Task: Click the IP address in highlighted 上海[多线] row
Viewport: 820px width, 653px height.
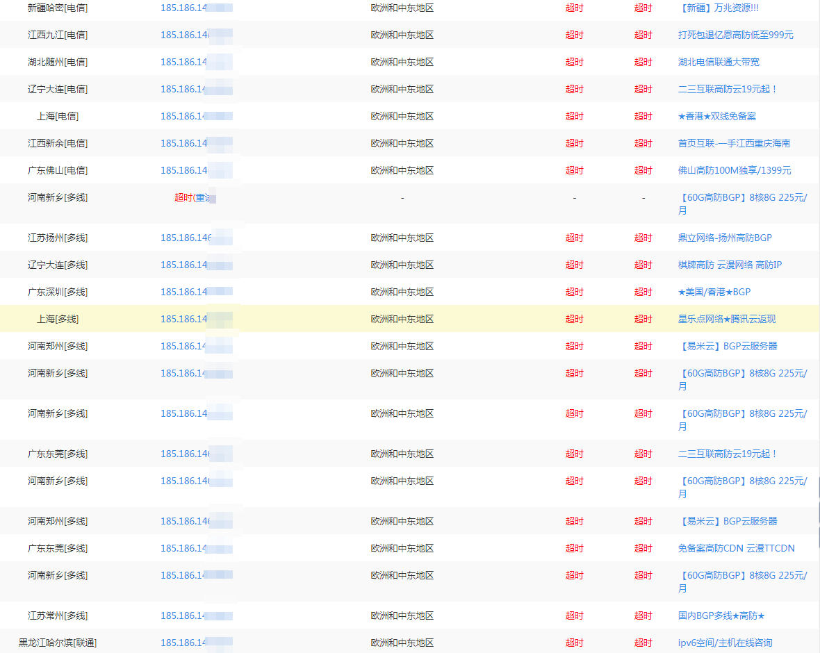Action: click(197, 319)
